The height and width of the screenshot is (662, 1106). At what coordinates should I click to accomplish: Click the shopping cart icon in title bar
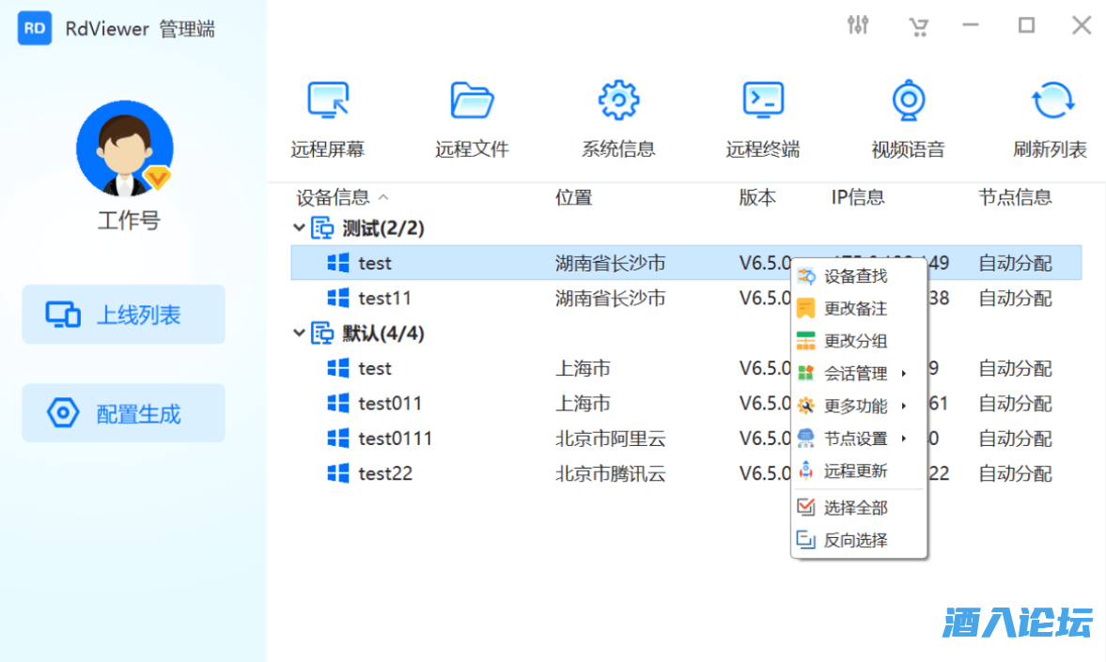(x=918, y=27)
